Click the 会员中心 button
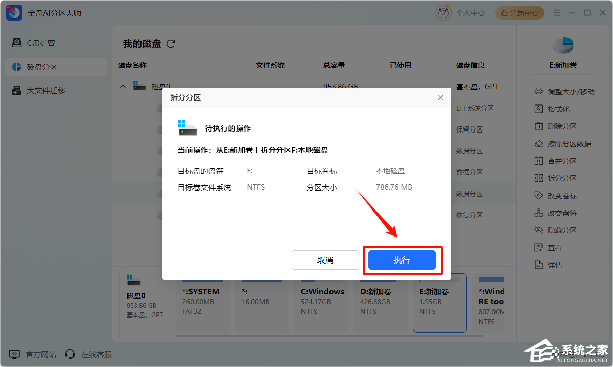 (x=520, y=13)
